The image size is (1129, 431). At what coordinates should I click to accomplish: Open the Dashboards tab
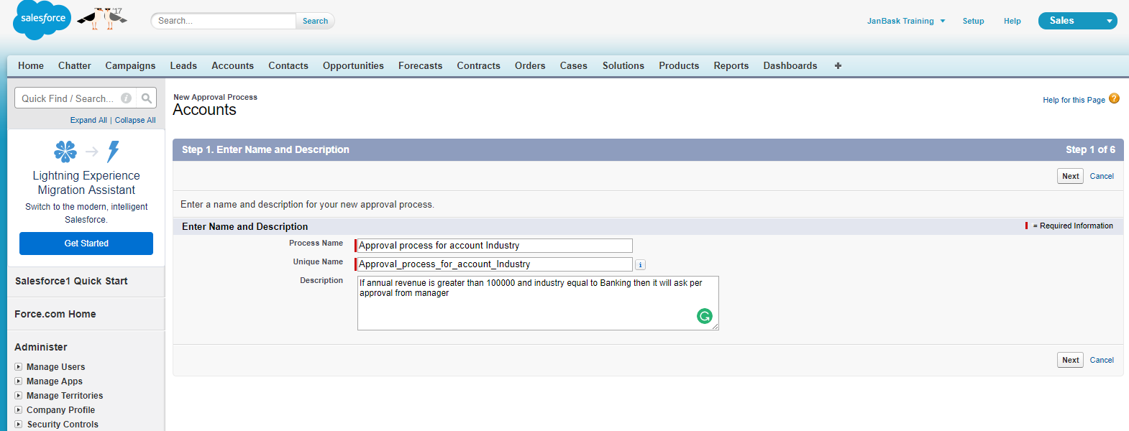[x=790, y=65]
